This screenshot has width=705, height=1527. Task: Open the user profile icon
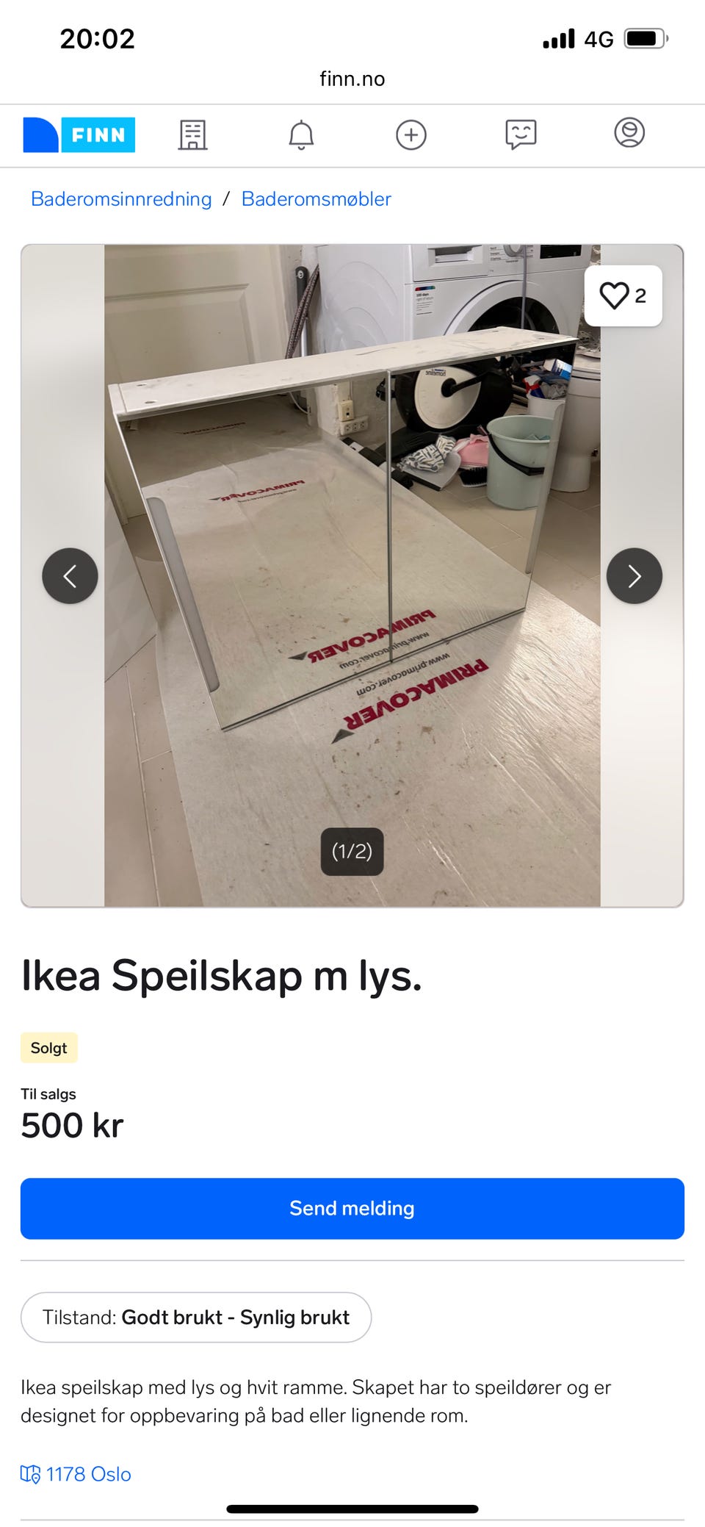629,133
